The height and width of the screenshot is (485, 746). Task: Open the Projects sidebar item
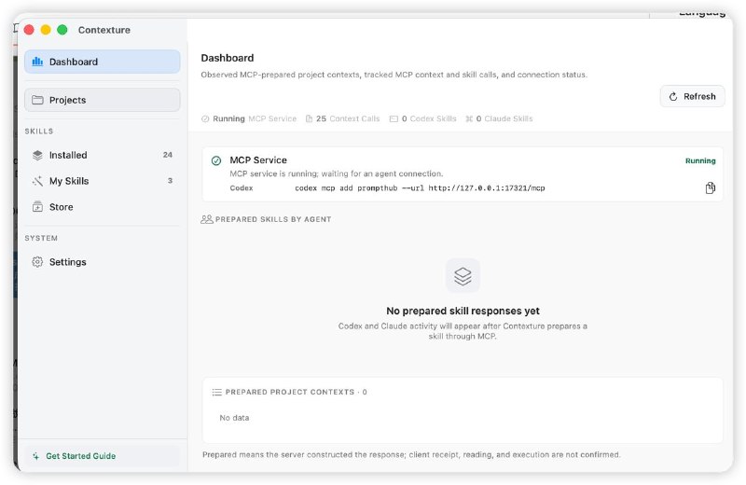tap(103, 100)
